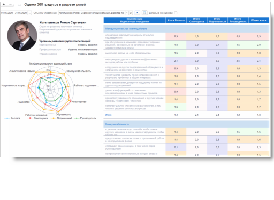Screen dimensions: 274x200
Task: Click the Новаторство axis label on radar chart
Action: pyautogui.click(x=79, y=102)
